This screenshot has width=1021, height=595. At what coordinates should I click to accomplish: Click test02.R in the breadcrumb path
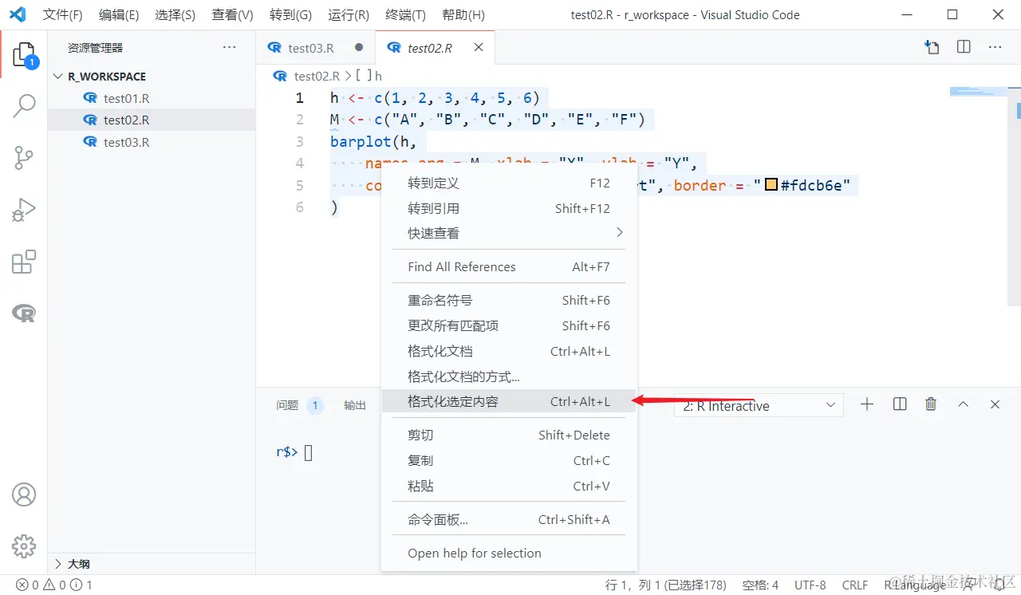click(x=317, y=76)
